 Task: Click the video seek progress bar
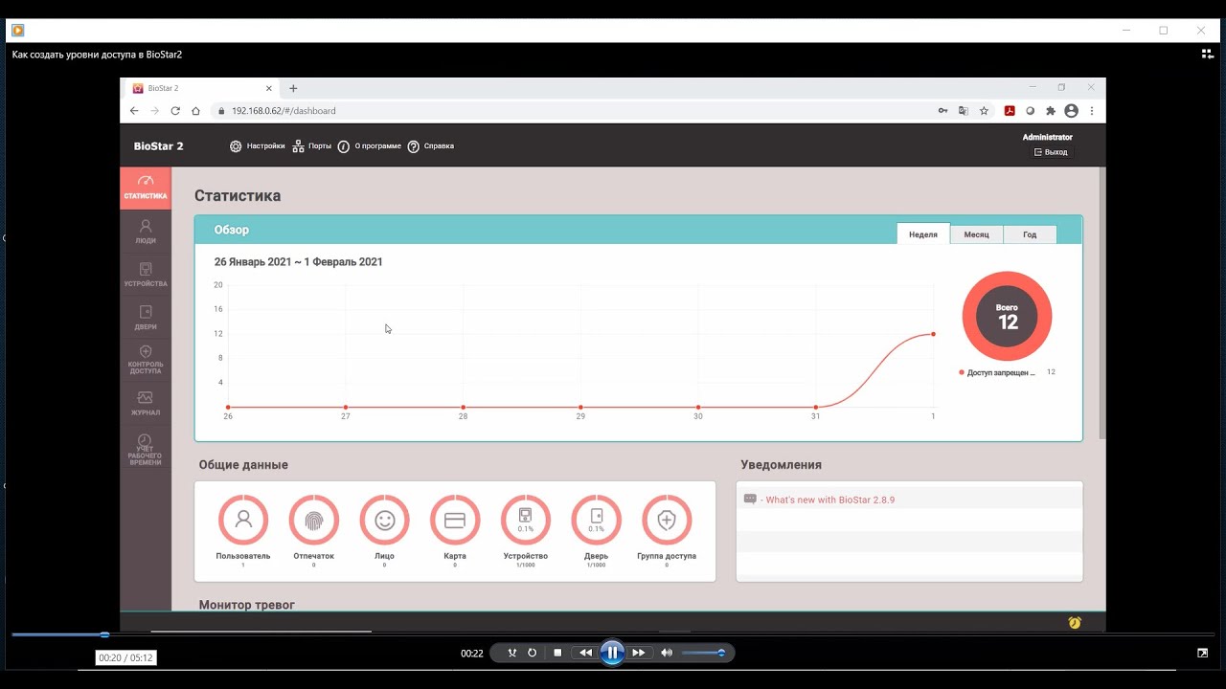pyautogui.click(x=613, y=634)
